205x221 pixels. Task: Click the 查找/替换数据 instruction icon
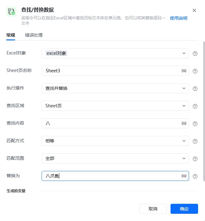coord(11,12)
